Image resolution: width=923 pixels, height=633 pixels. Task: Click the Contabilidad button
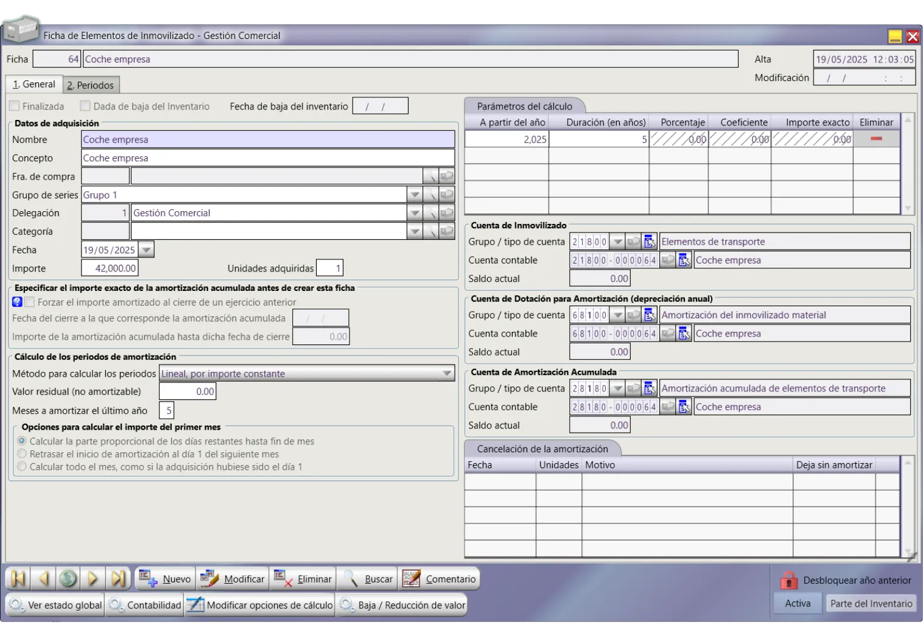coord(145,605)
